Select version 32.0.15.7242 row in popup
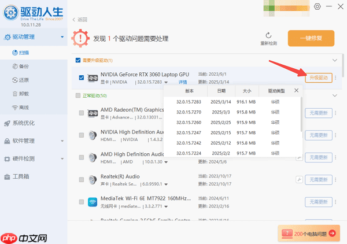Image resolution: width=347 pixels, height=244 pixels. tap(232, 143)
